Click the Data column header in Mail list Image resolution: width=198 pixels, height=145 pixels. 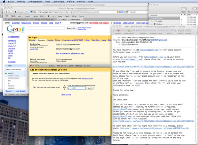pos(192,15)
